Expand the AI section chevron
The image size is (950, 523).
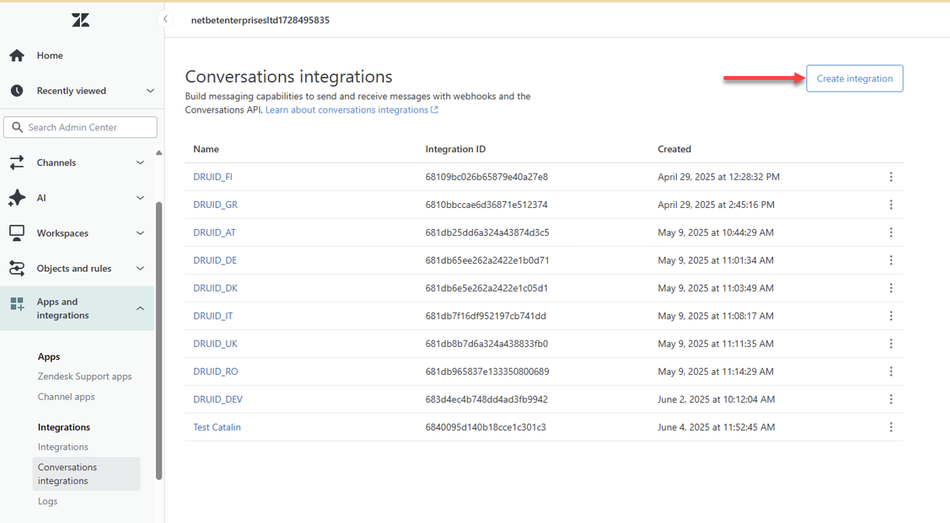tap(140, 198)
